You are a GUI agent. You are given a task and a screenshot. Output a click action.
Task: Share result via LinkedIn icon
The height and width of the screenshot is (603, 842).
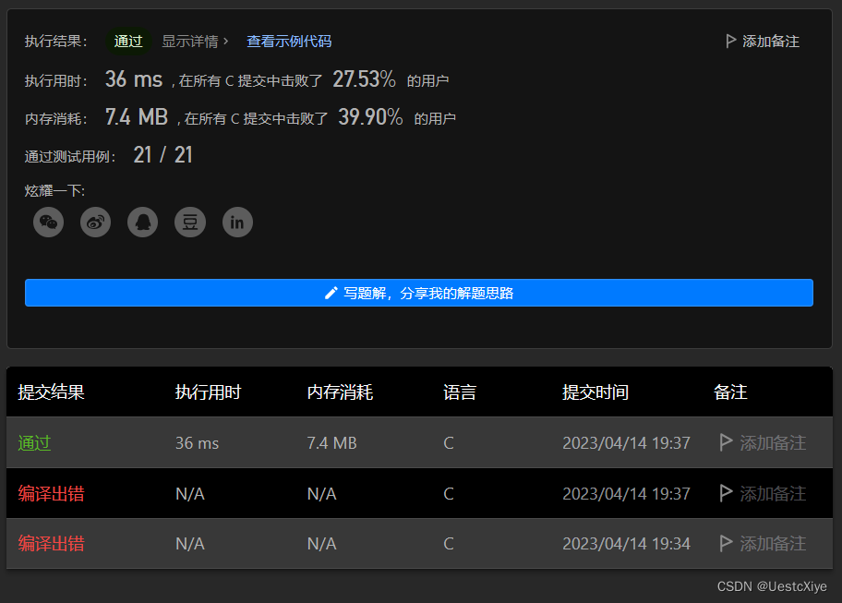tap(237, 223)
